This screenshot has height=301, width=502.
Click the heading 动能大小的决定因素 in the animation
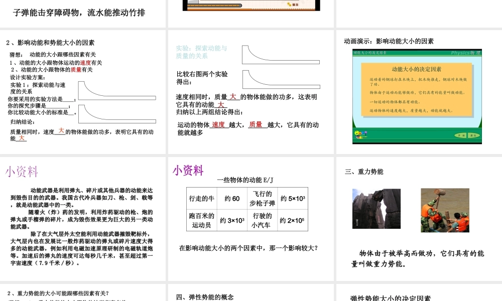(417, 69)
